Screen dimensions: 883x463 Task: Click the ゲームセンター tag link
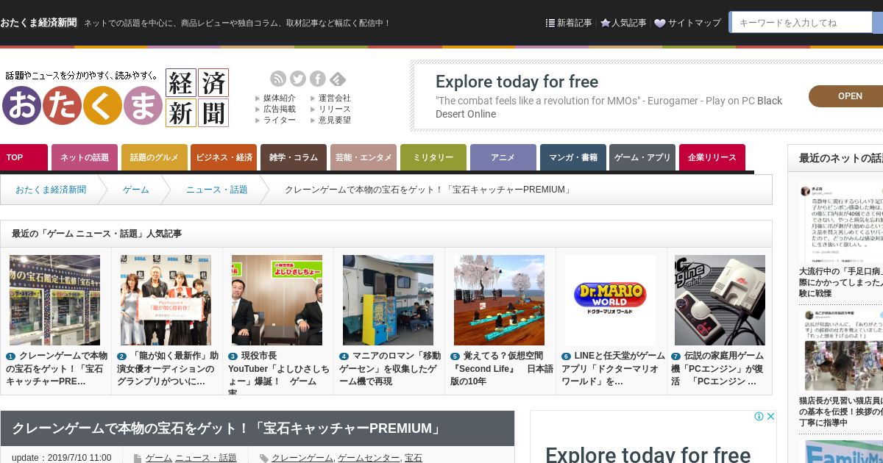pos(368,458)
